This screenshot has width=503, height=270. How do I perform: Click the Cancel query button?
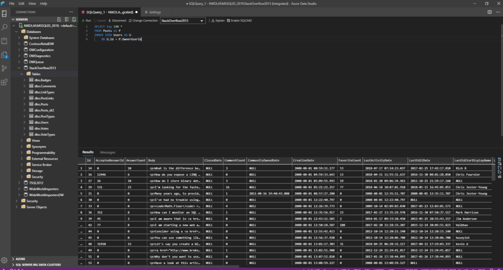pyautogui.click(x=100, y=21)
